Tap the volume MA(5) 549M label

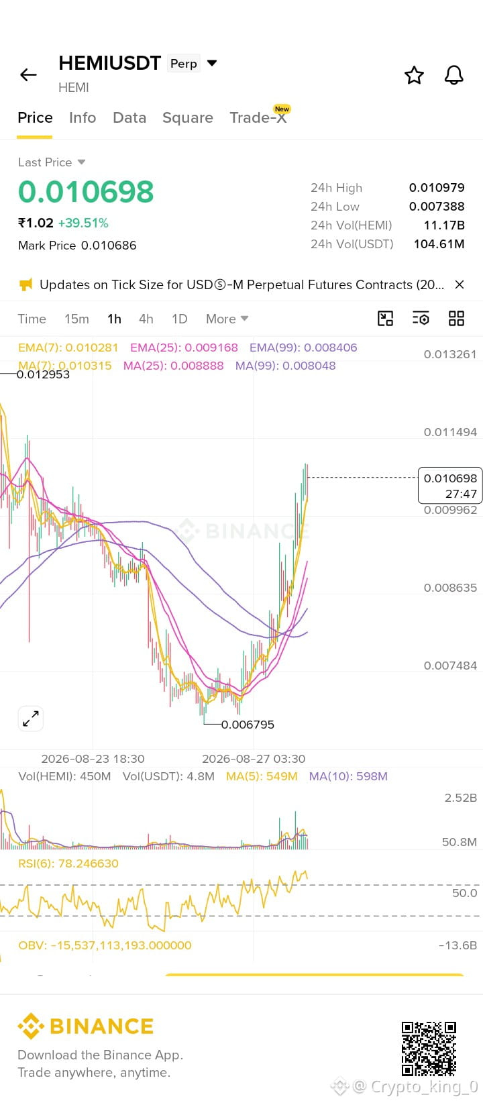262,776
